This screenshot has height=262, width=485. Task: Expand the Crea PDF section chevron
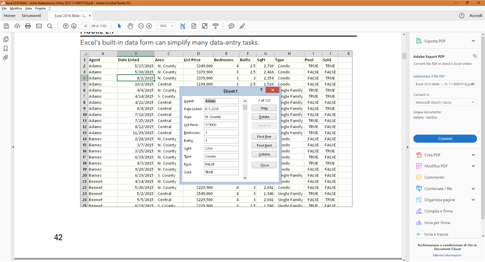[473, 155]
